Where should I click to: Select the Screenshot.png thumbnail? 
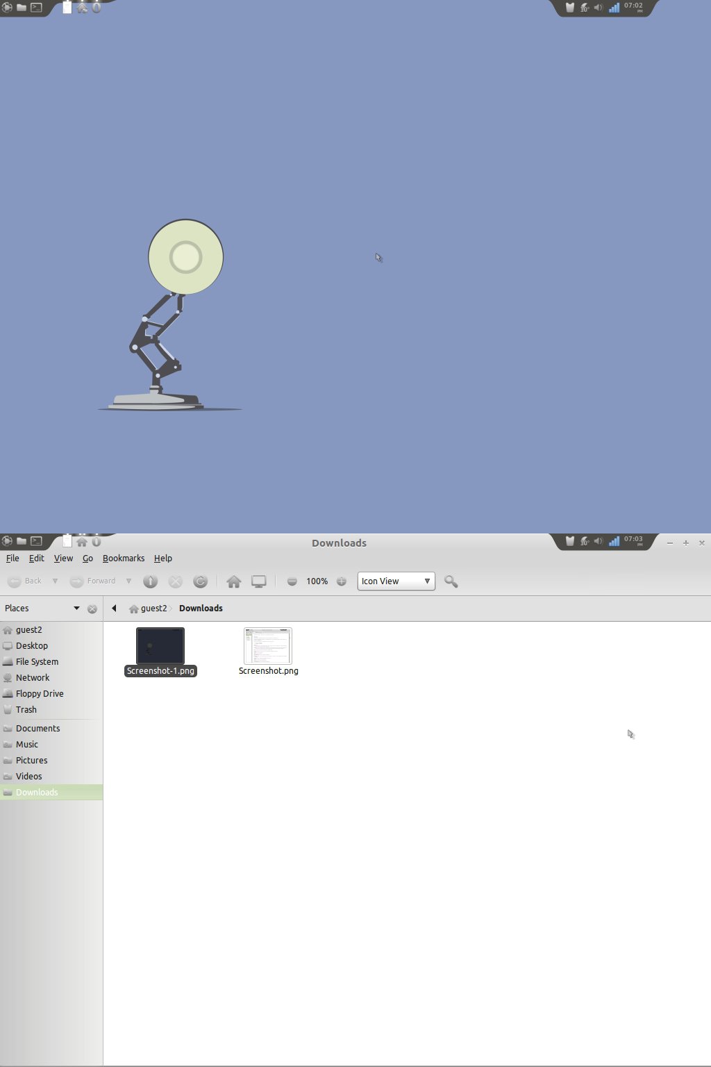pyautogui.click(x=268, y=645)
